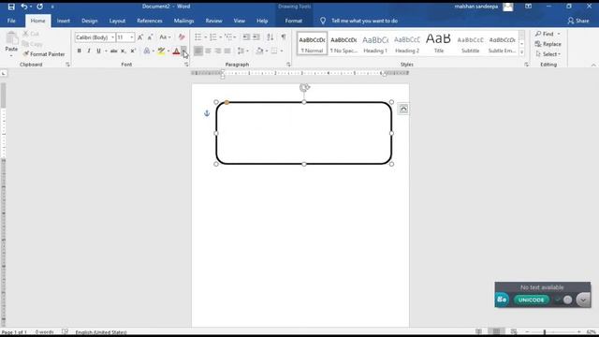The width and height of the screenshot is (599, 337).
Task: Click the Paste clipboard icon
Action: [11, 39]
